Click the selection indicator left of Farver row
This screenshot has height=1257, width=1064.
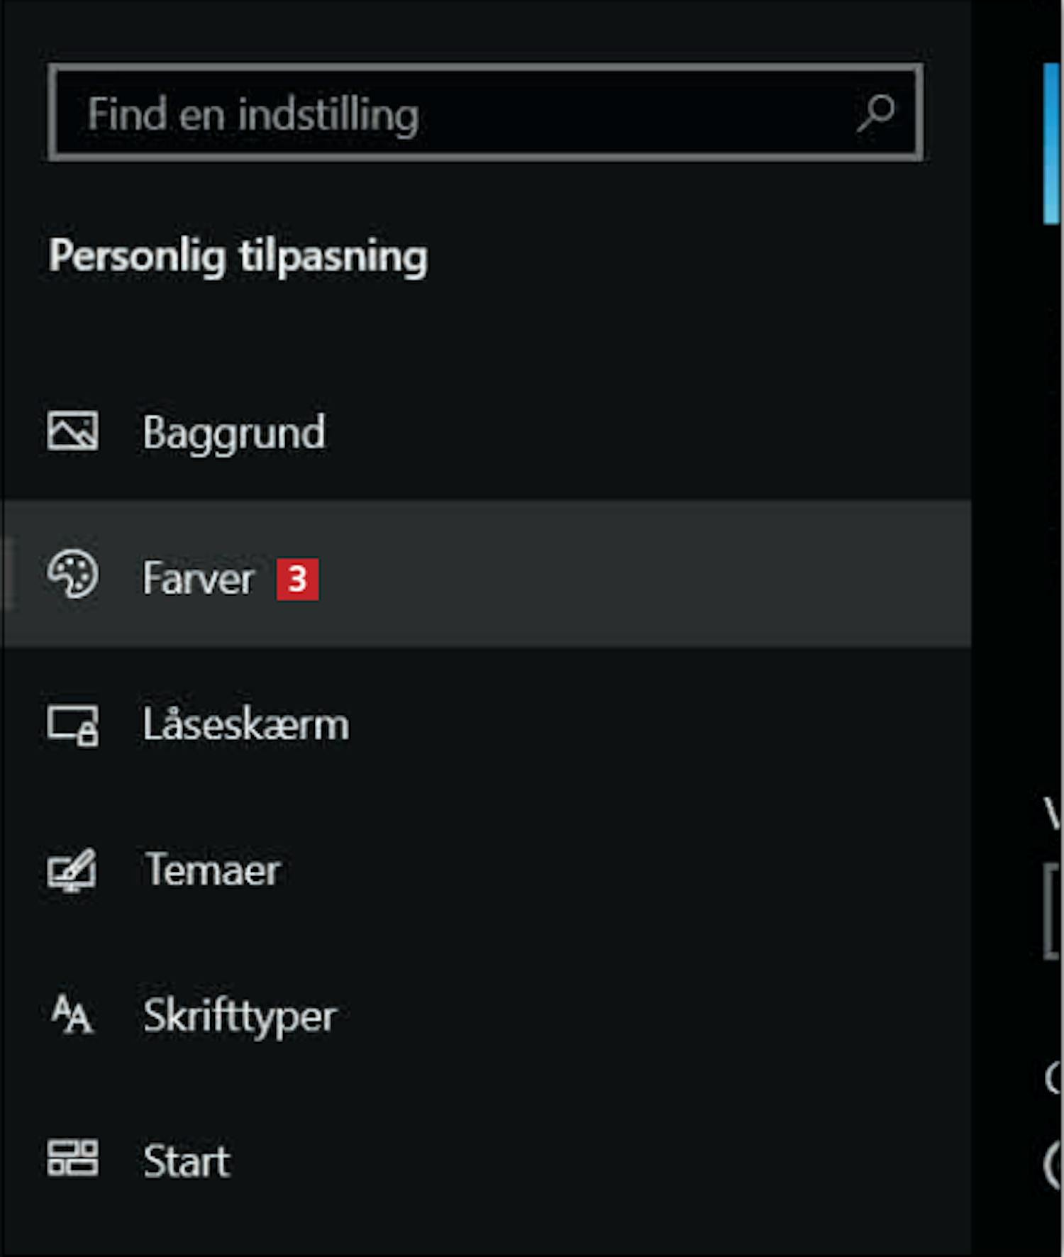pos(7,573)
